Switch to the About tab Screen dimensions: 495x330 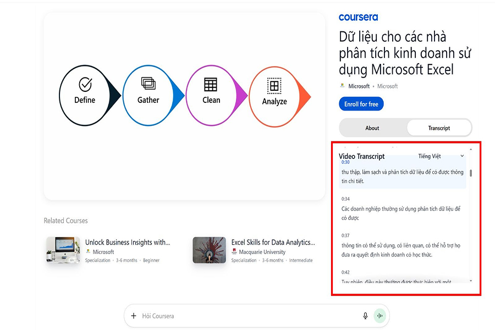click(372, 128)
